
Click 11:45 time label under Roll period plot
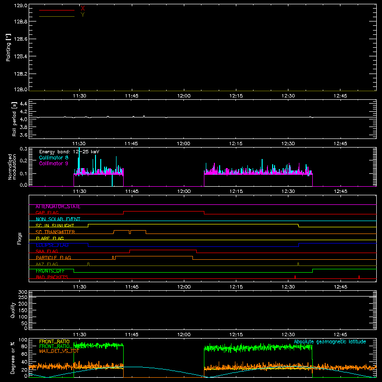point(131,144)
